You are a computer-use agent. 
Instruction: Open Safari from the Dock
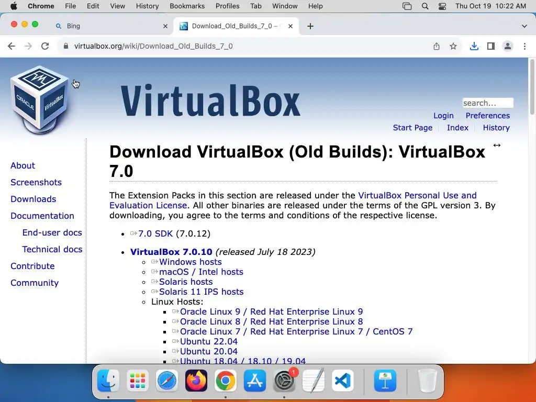coord(167,381)
